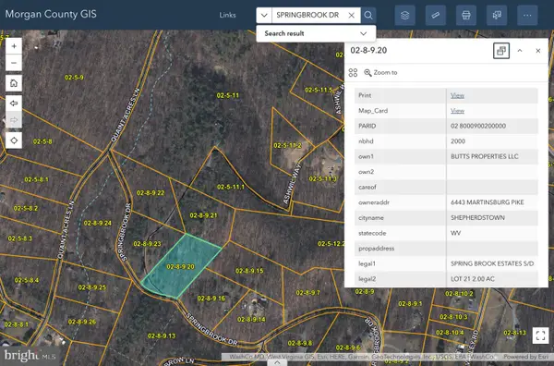Click Zoom to in popup
Image resolution: width=554 pixels, height=366 pixels.
[x=380, y=72]
